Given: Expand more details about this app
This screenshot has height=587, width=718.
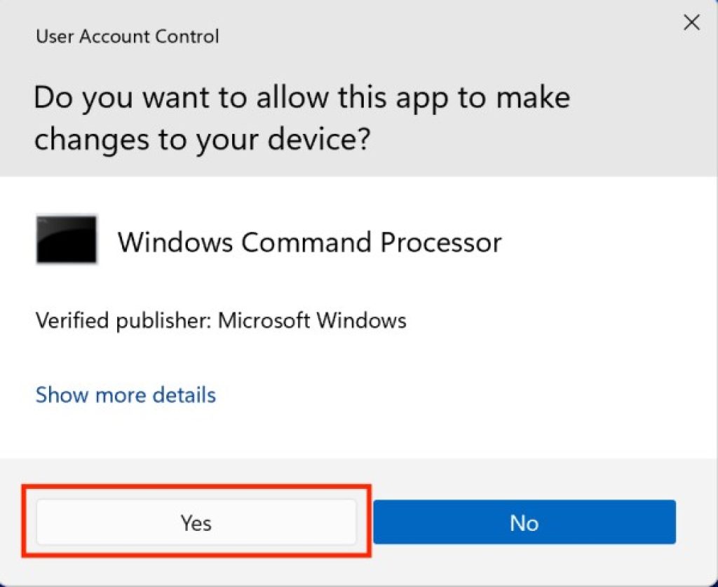Looking at the screenshot, I should [126, 395].
